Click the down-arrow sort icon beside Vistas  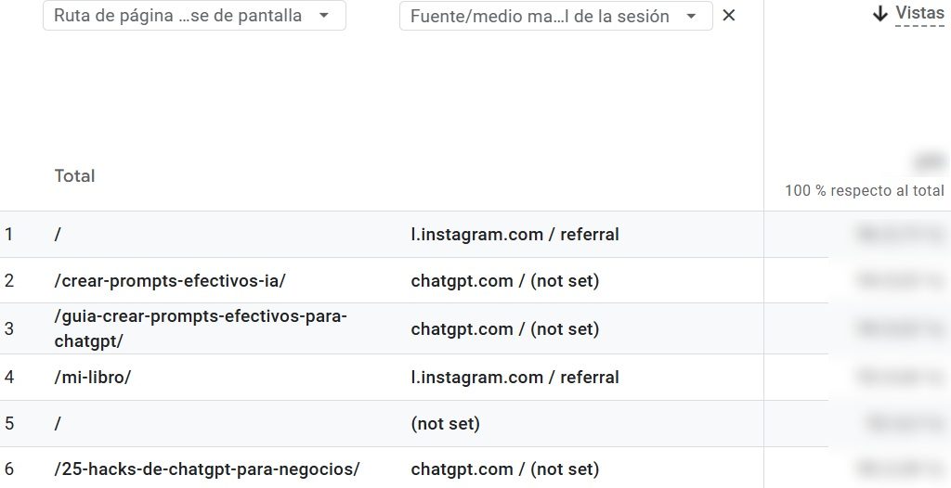(x=880, y=14)
